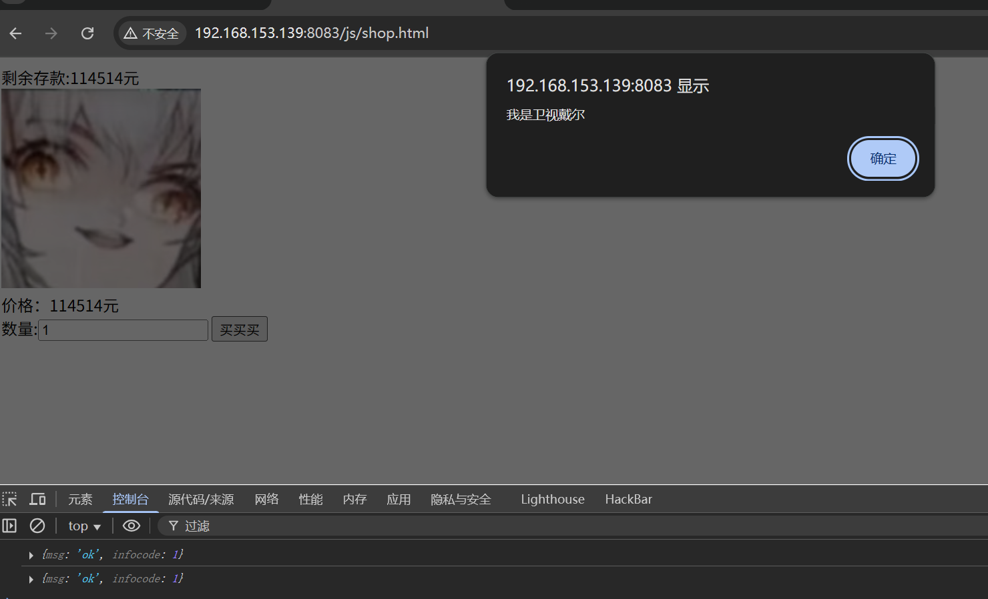This screenshot has height=599, width=988.
Task: Open the 源代码/来源 tab
Action: 201,500
